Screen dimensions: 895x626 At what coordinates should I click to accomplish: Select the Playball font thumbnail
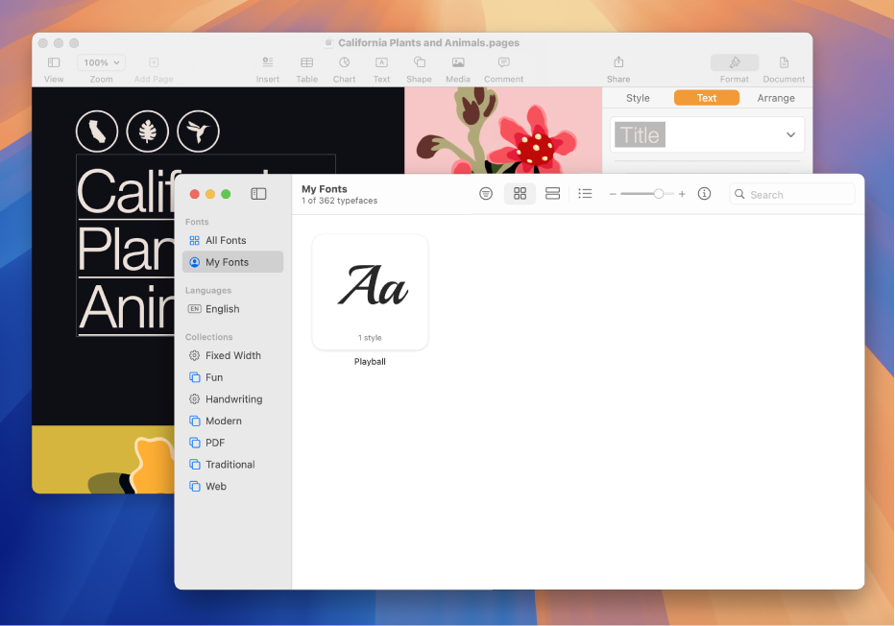click(370, 292)
